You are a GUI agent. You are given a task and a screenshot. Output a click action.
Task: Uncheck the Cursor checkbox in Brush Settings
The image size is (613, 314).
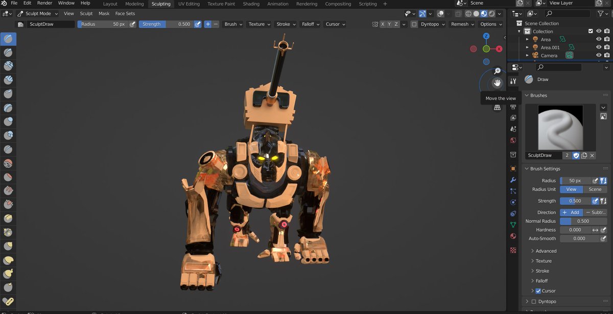[x=538, y=291]
